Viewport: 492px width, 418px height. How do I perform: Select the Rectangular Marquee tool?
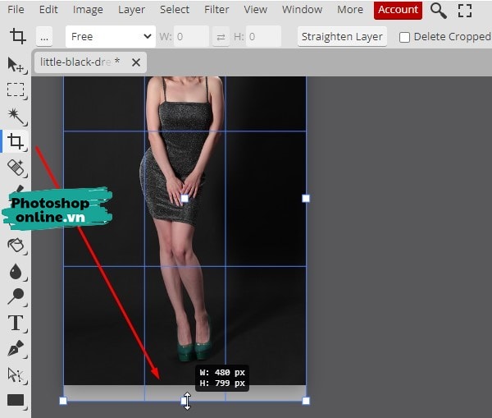[16, 90]
